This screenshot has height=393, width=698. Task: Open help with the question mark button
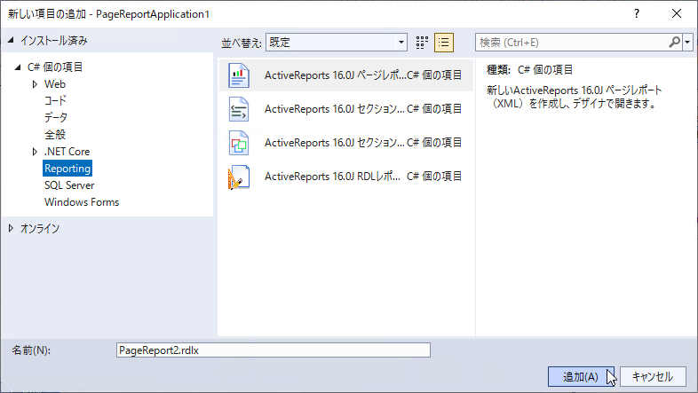pyautogui.click(x=637, y=14)
